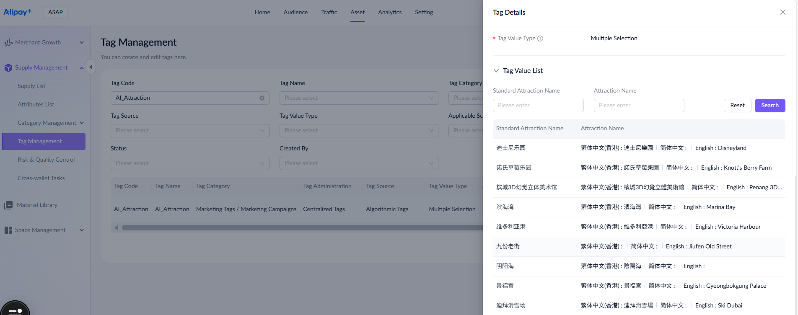Focus the Standard Attraction Name input
798x315 pixels.
pyautogui.click(x=538, y=106)
